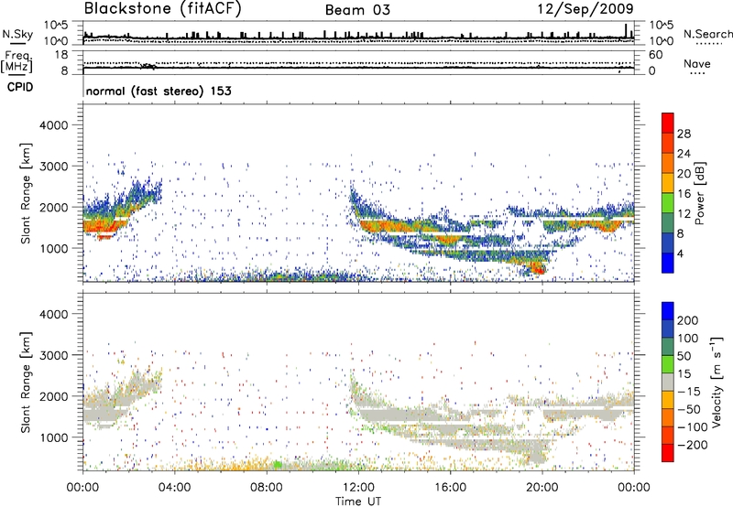Viewport: 733px width, 507px height.
Task: Select the text "normal (fast stereo) 153"
Action: click(x=159, y=91)
